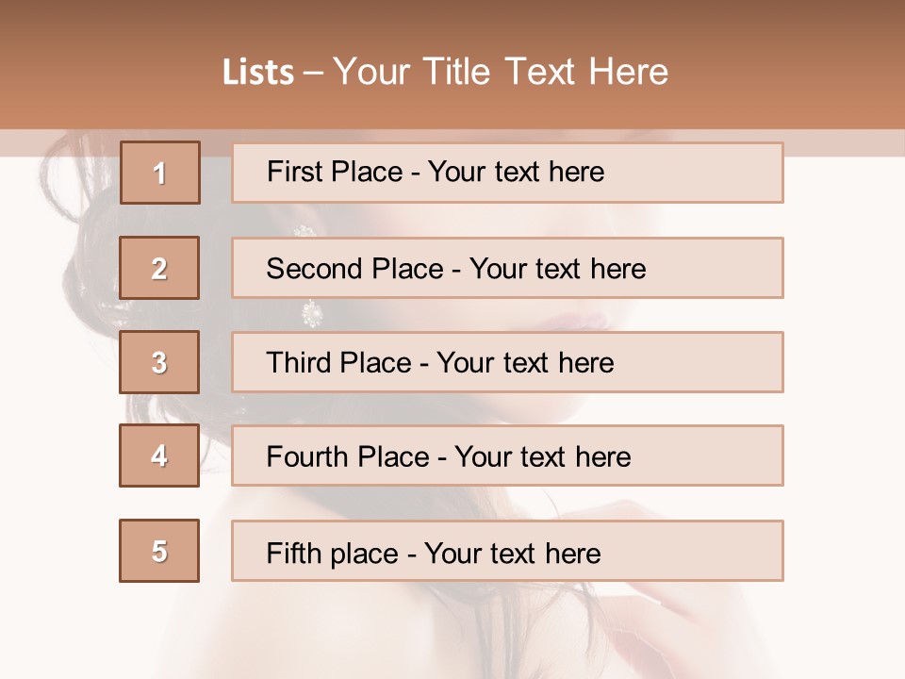This screenshot has width=905, height=679.
Task: Select the 'Fifth place - Your text here' bar
Action: [507, 551]
